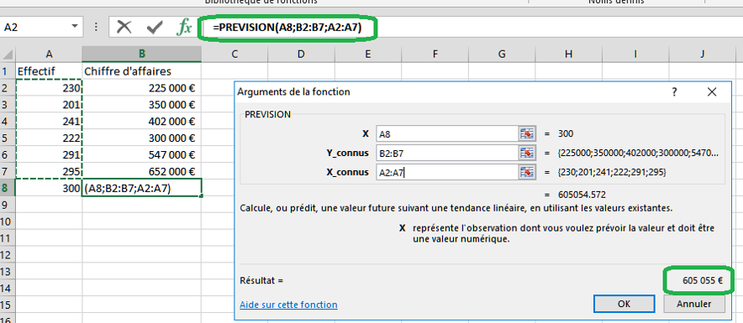Select row 8 header
Image resolution: width=743 pixels, height=323 pixels.
point(8,188)
